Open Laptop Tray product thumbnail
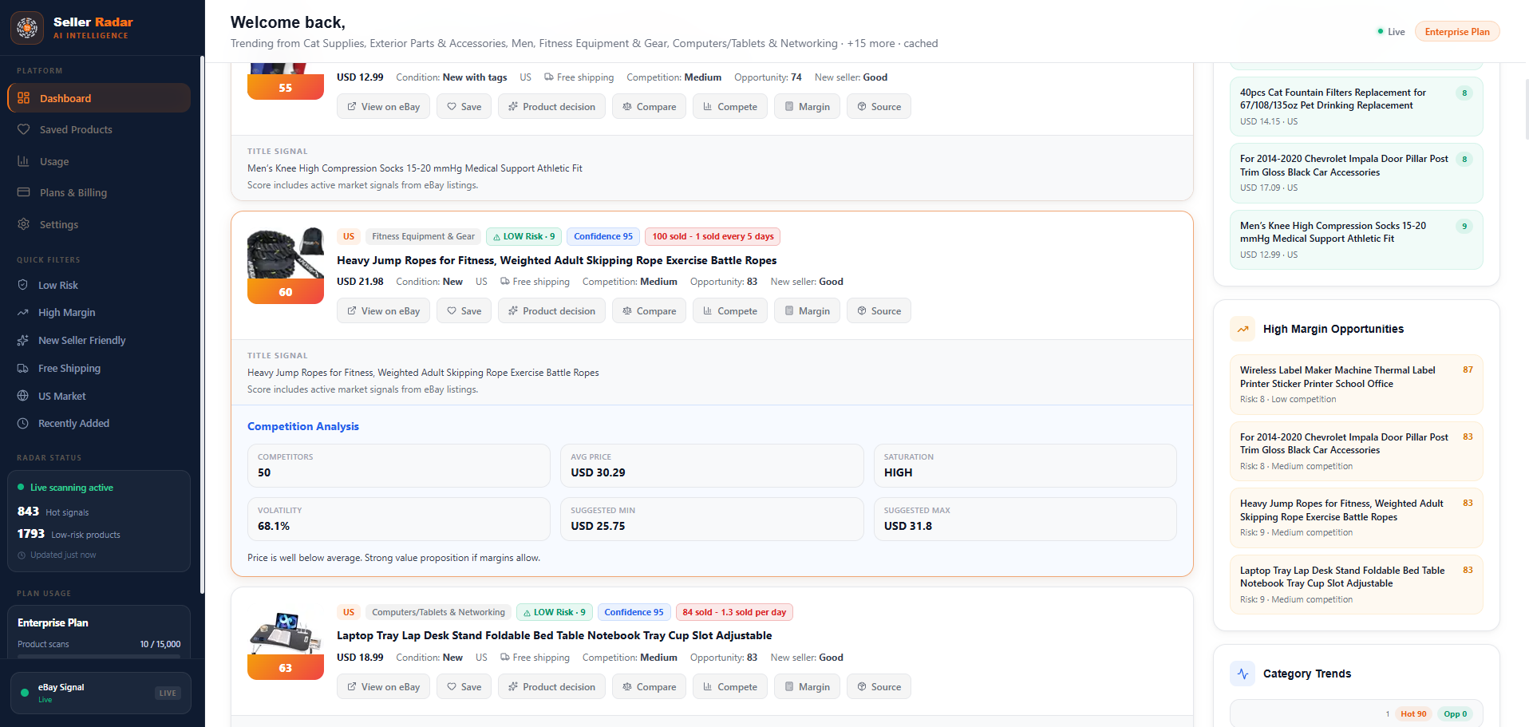 click(286, 642)
